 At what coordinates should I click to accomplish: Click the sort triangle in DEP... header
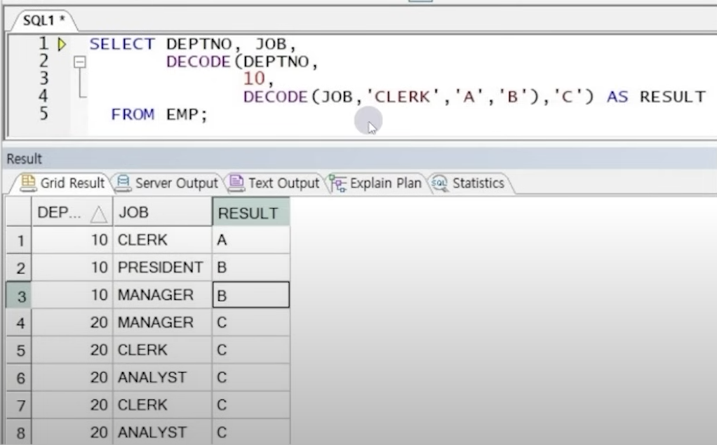click(x=99, y=214)
